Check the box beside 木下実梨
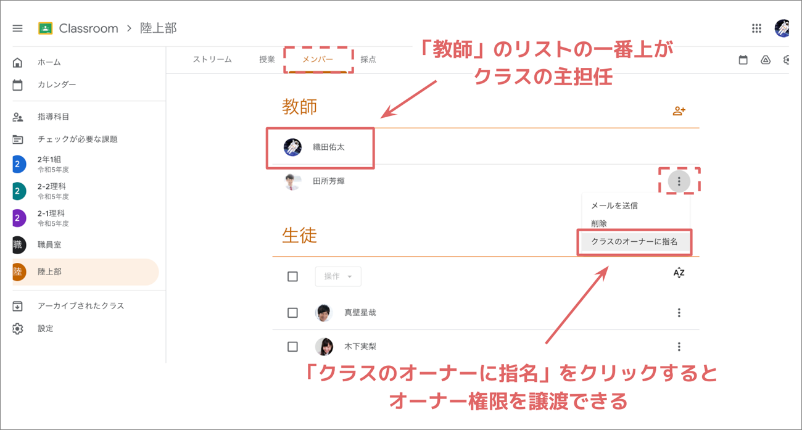Viewport: 802px width, 430px height. (293, 347)
